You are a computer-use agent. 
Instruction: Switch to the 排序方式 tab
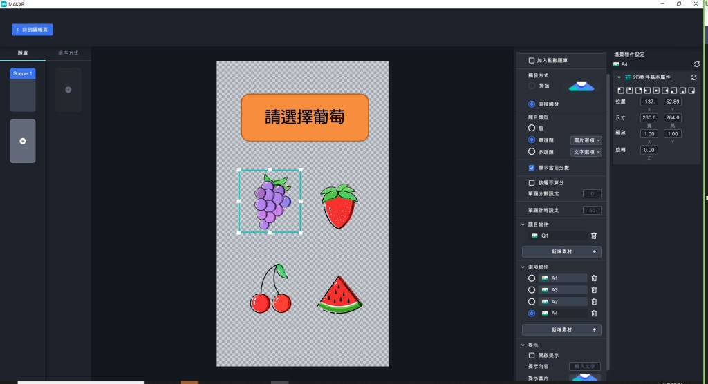click(x=68, y=52)
